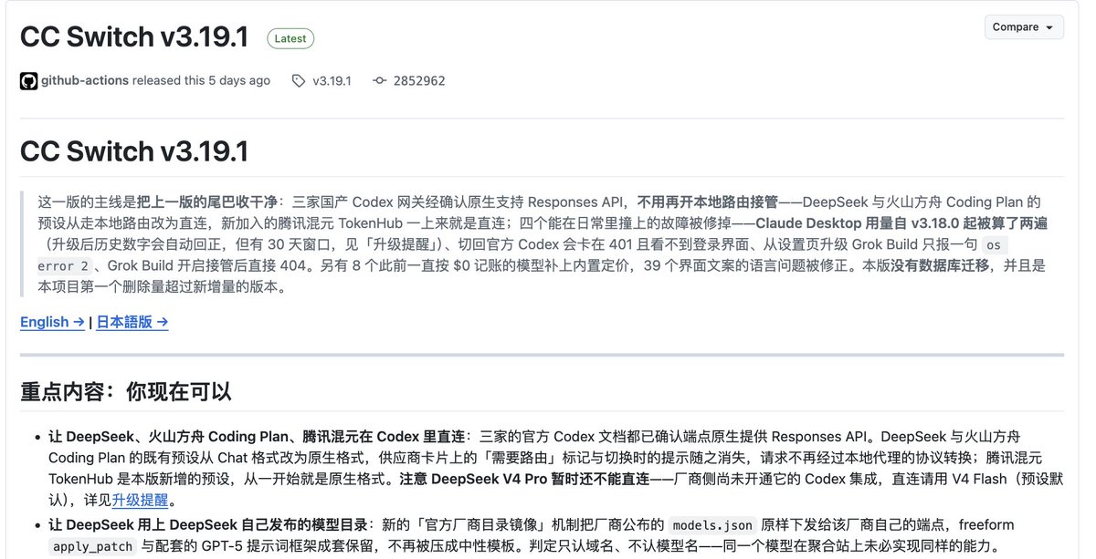Click the commit icon beside 2852962
The height and width of the screenshot is (559, 1096).
tap(380, 81)
